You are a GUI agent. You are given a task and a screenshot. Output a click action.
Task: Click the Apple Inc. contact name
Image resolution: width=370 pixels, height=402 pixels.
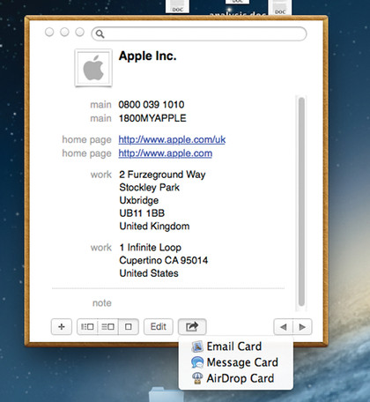[x=147, y=56]
